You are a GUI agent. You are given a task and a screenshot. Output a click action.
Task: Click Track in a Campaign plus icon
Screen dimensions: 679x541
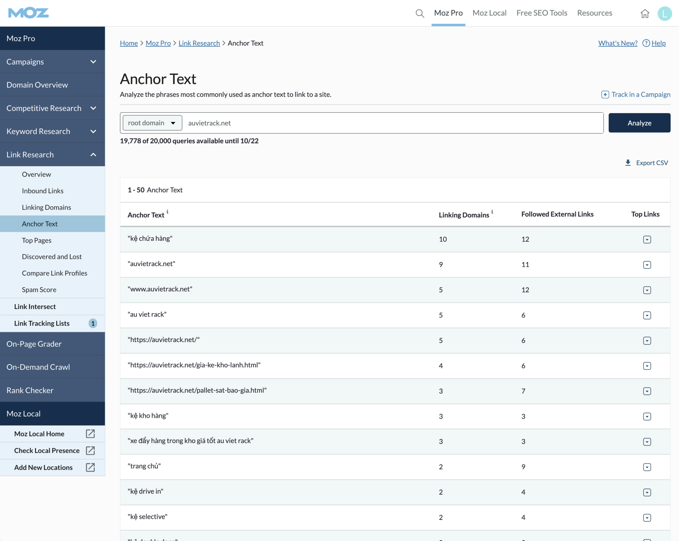point(605,95)
